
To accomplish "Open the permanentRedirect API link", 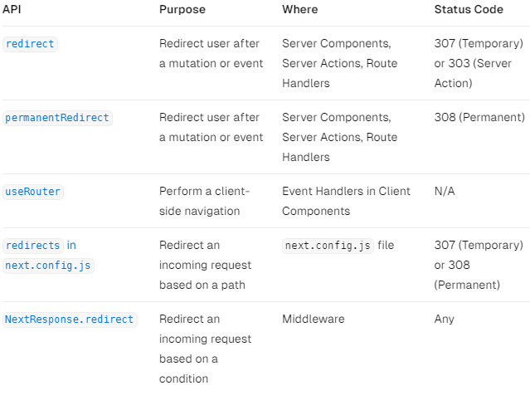I will click(57, 118).
